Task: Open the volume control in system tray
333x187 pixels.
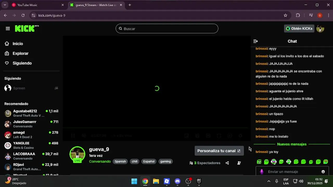Action: [301, 181]
